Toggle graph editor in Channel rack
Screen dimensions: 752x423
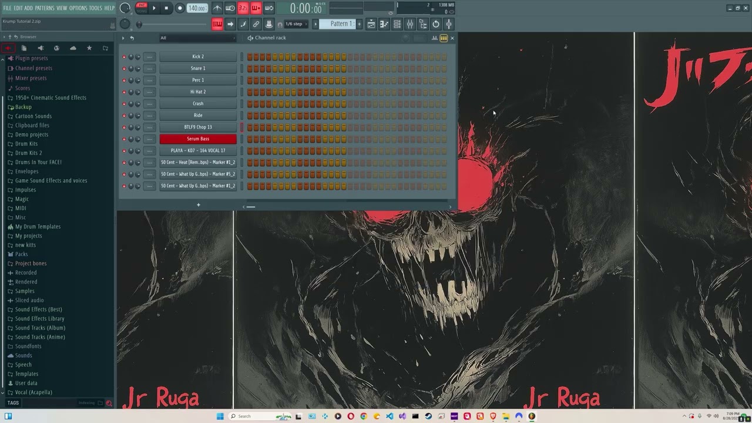[435, 38]
